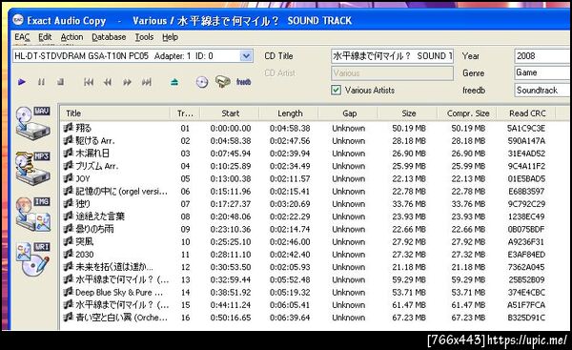Click the EAC logo in title bar
The height and width of the screenshot is (350, 572).
coord(18,20)
